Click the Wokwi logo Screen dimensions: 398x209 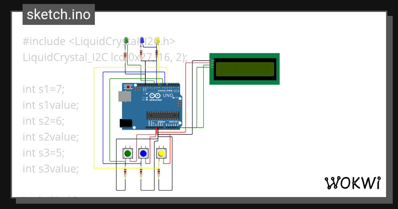pyautogui.click(x=353, y=183)
